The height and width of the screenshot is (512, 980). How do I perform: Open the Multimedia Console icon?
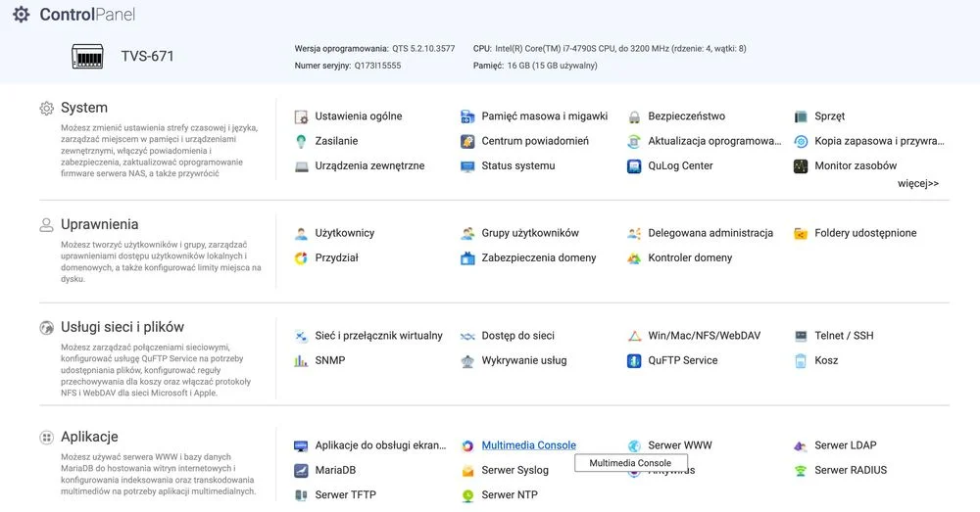point(467,445)
